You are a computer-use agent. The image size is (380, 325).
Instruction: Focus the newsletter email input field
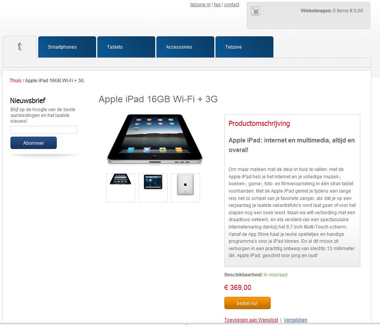point(44,130)
